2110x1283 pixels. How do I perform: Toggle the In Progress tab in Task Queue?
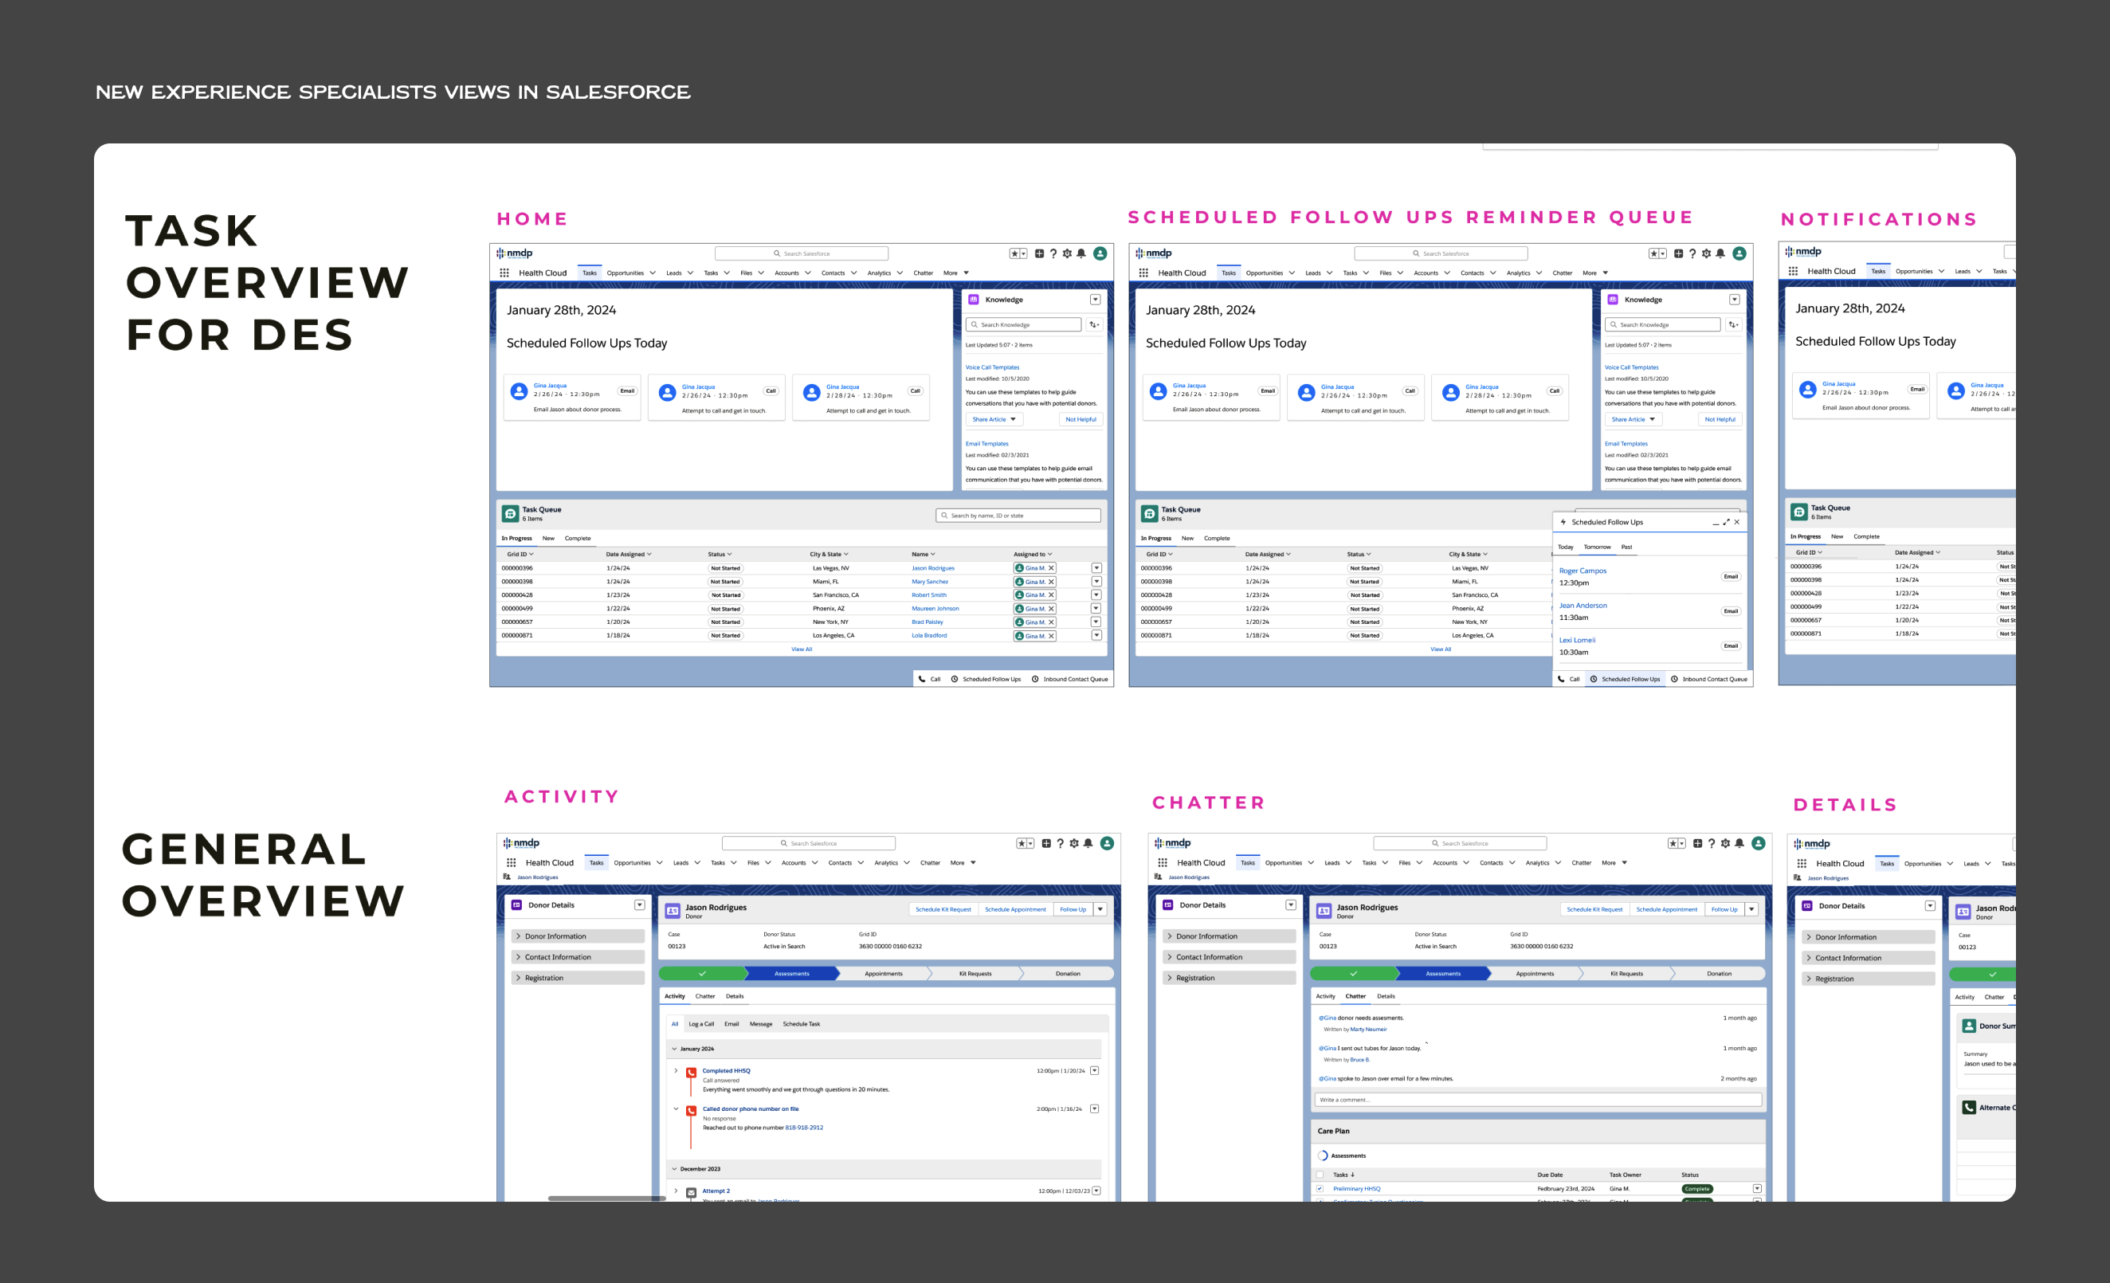tap(517, 538)
